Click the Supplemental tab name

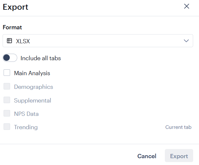[x=33, y=101]
